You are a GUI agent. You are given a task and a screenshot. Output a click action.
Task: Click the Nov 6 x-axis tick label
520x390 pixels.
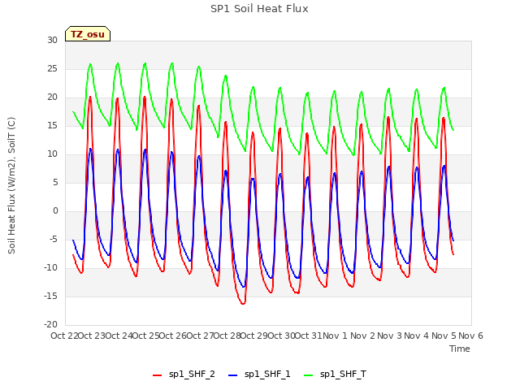[x=470, y=336]
